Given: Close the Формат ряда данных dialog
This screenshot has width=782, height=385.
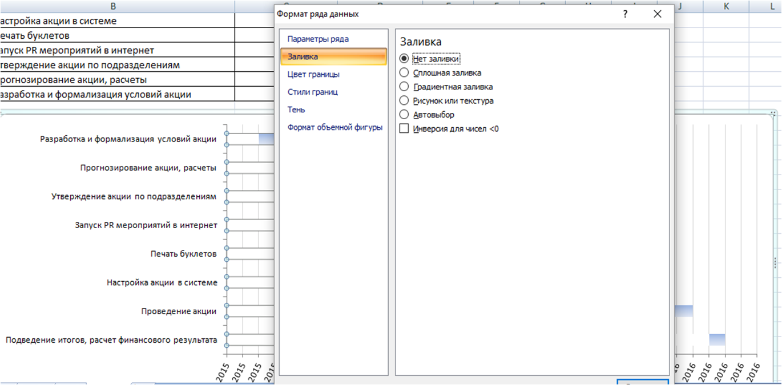Looking at the screenshot, I should click(657, 14).
